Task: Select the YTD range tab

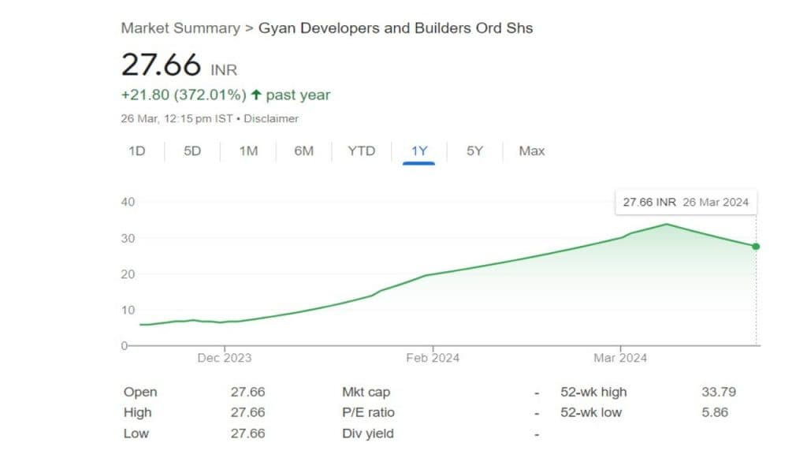Action: pos(362,151)
